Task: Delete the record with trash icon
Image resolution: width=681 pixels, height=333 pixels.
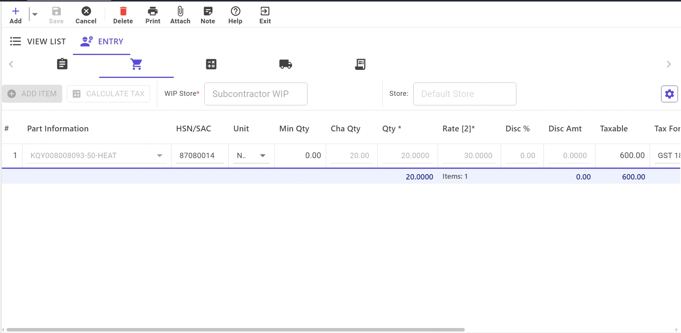Action: coord(123,16)
